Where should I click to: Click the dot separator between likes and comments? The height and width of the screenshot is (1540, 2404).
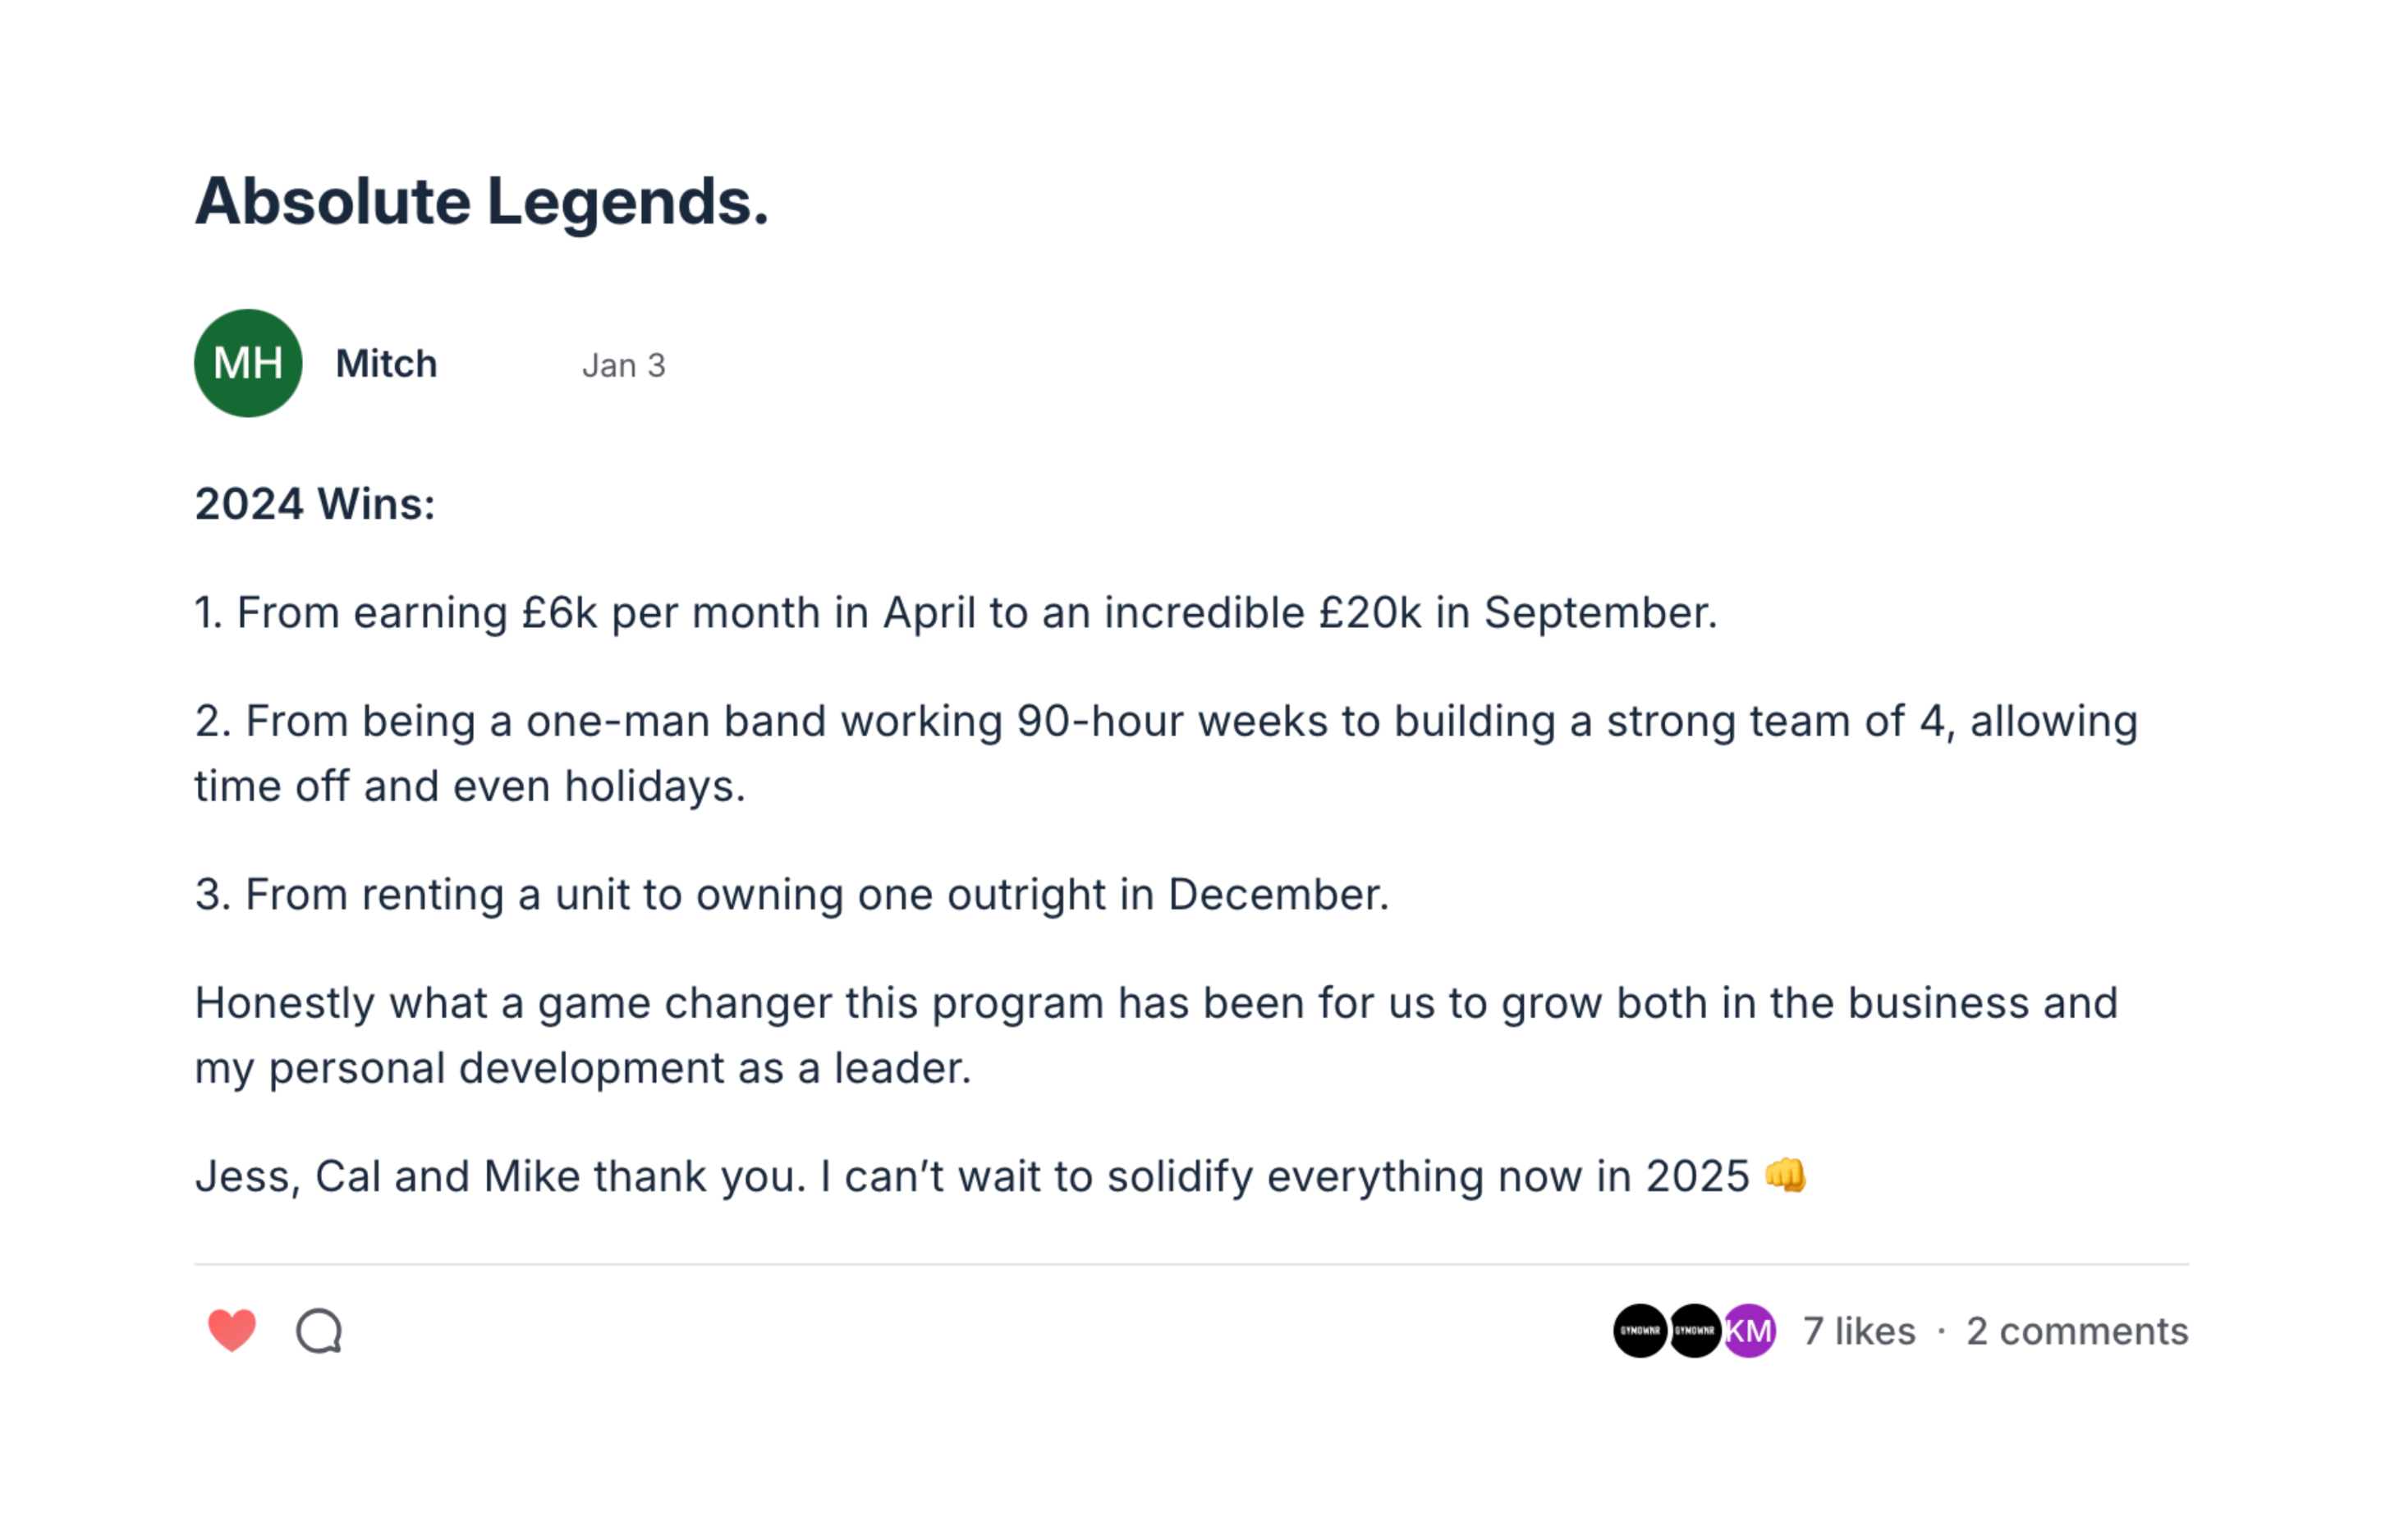point(1941,1331)
